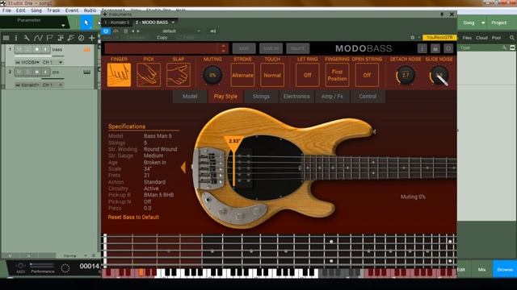Viewport: 517px width, 290px height.
Task: Click the Slide Noise knob
Action: click(x=439, y=75)
